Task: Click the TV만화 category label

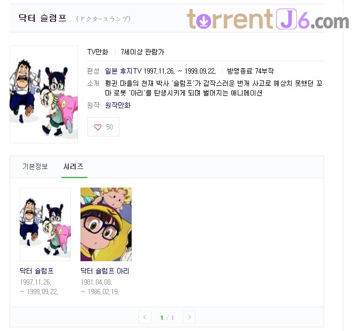Action: pos(98,52)
